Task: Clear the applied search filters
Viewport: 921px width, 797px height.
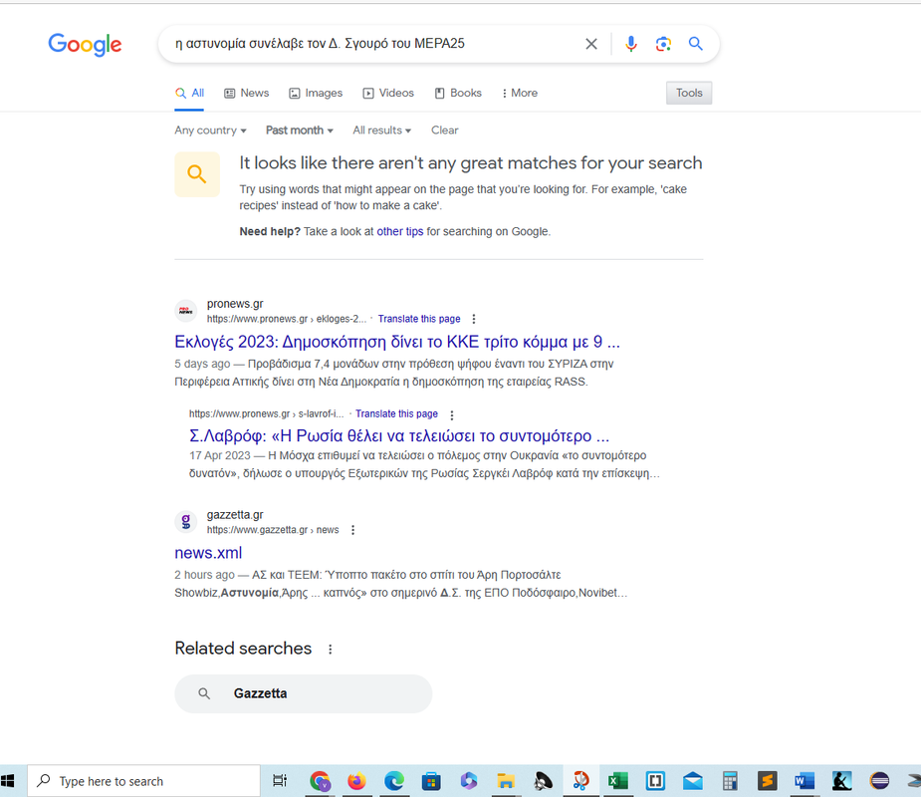Action: (445, 131)
